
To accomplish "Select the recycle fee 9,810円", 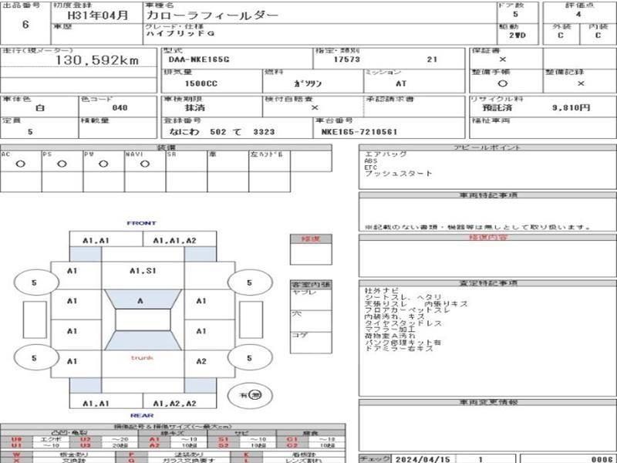I will tap(571, 107).
